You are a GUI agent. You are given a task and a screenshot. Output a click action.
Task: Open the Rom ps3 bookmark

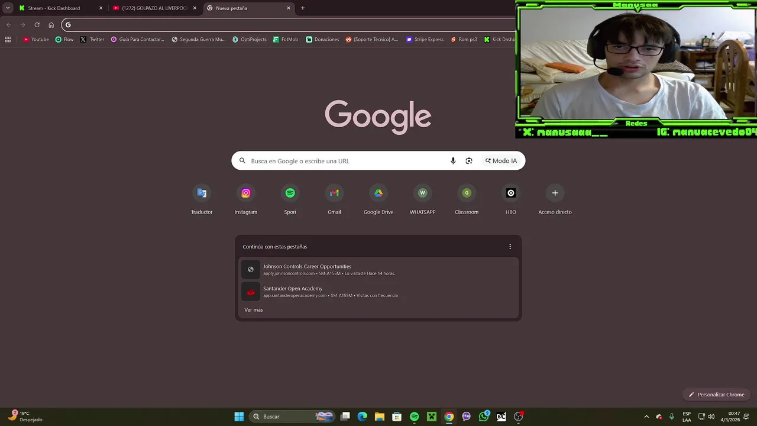[x=464, y=40]
